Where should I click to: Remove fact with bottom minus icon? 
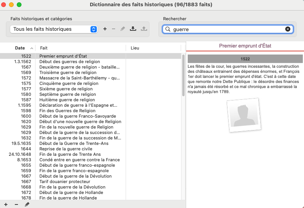[x=16, y=204]
